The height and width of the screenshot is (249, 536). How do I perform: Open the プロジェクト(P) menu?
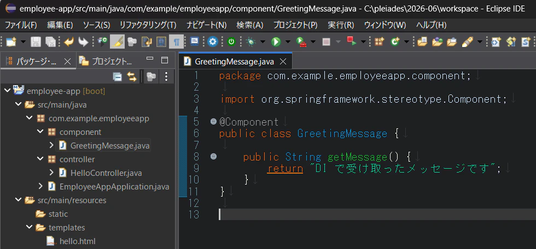(x=295, y=25)
